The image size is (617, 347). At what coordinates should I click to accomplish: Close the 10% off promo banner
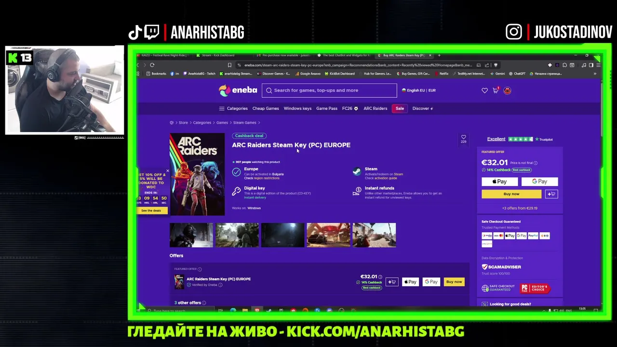167,171
